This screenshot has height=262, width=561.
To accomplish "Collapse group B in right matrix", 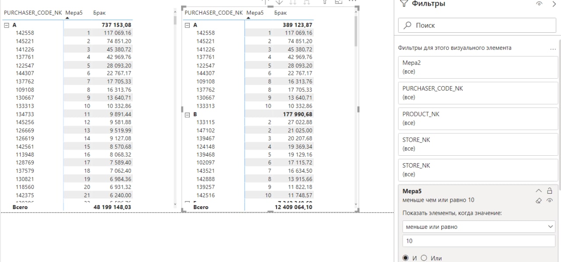I will tap(188, 115).
